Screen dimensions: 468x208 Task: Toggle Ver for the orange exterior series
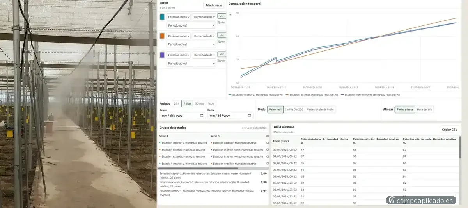point(222,35)
